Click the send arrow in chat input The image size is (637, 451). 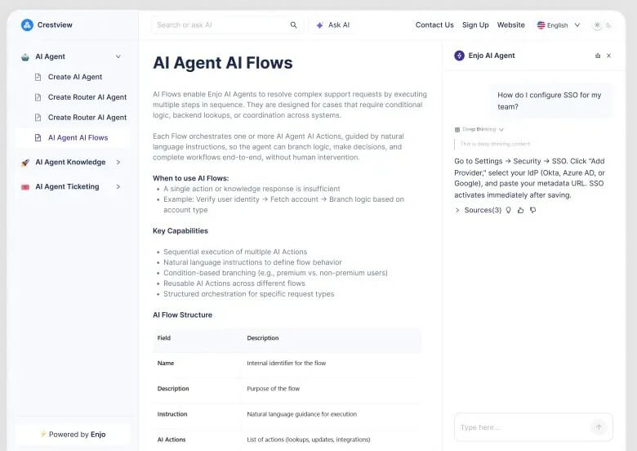point(599,427)
